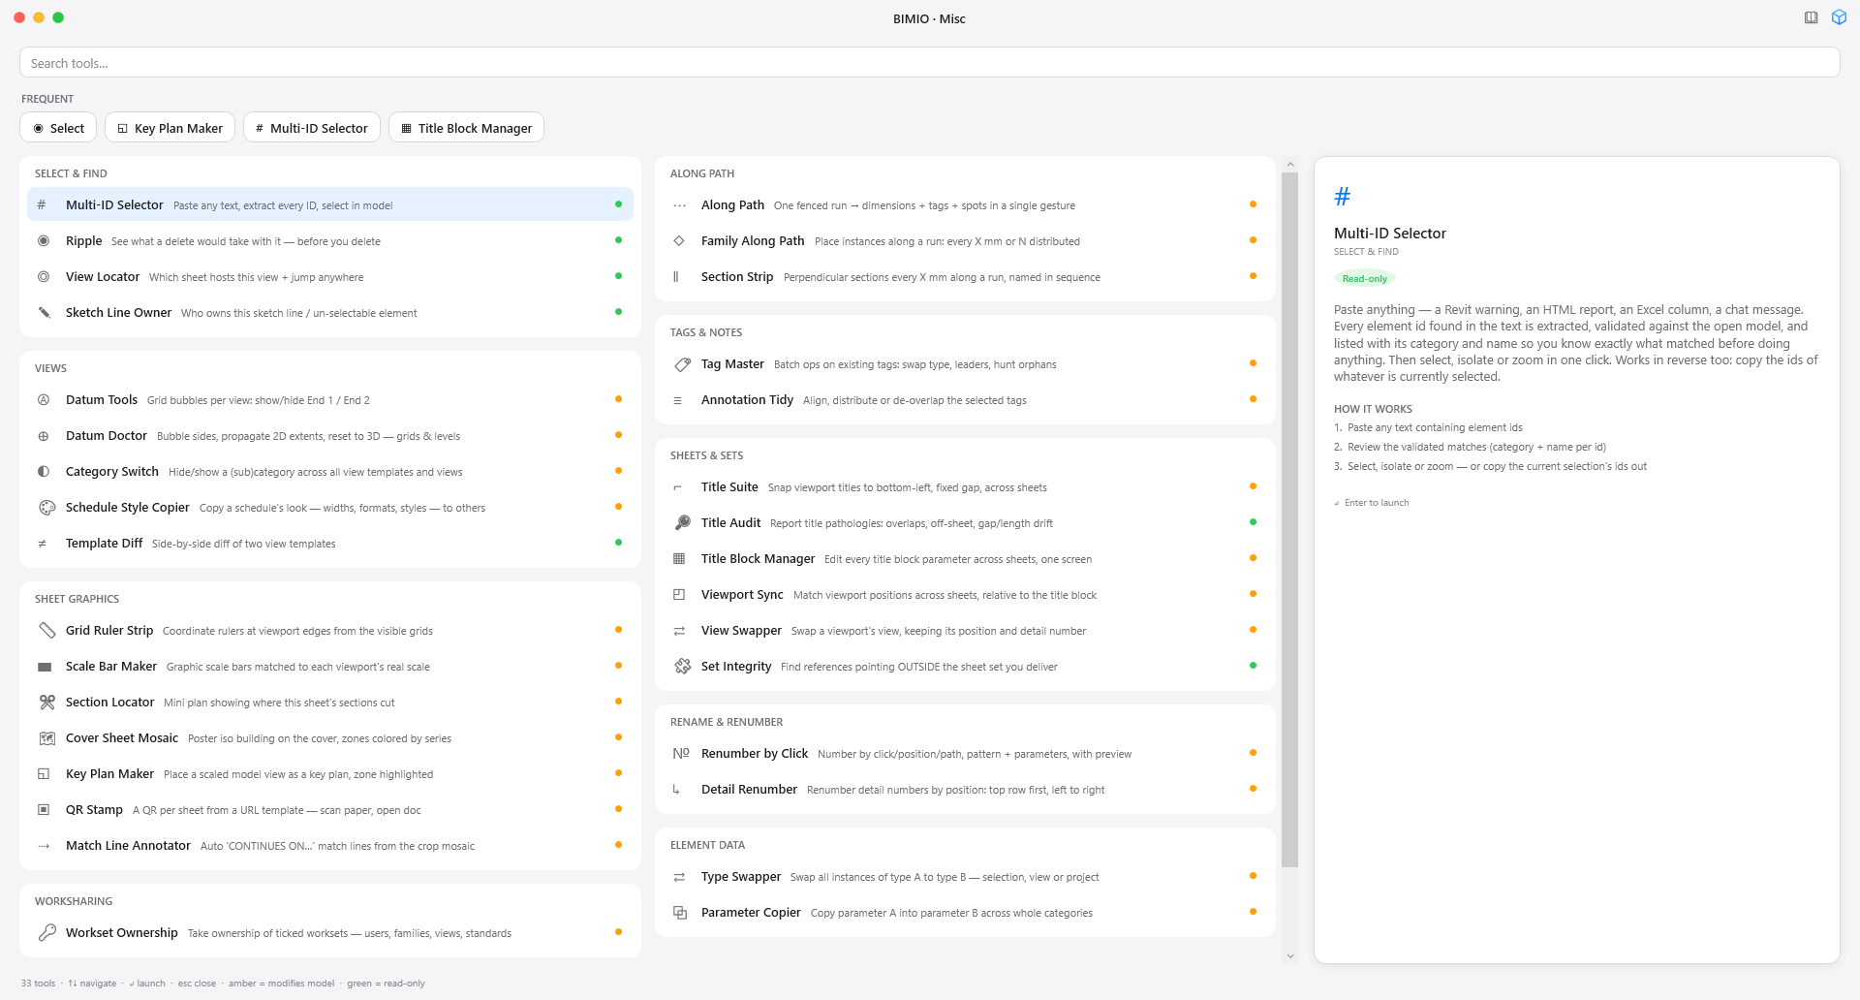The width and height of the screenshot is (1860, 1000).
Task: Click the Parameter Copier copy icon
Action: pyautogui.click(x=680, y=913)
